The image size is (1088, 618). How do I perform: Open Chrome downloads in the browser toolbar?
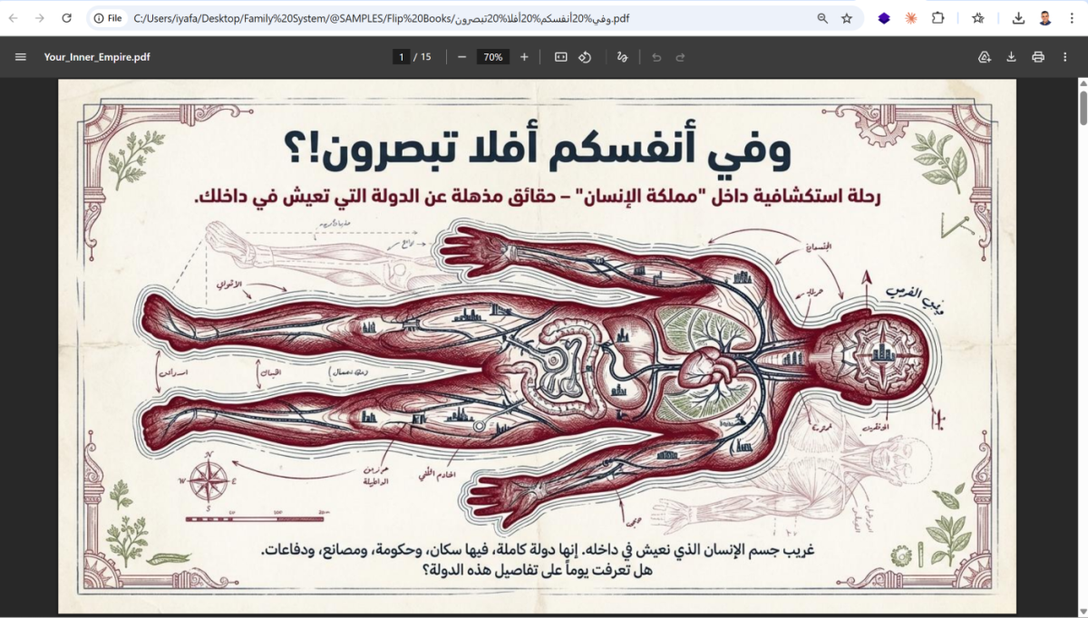[1019, 18]
